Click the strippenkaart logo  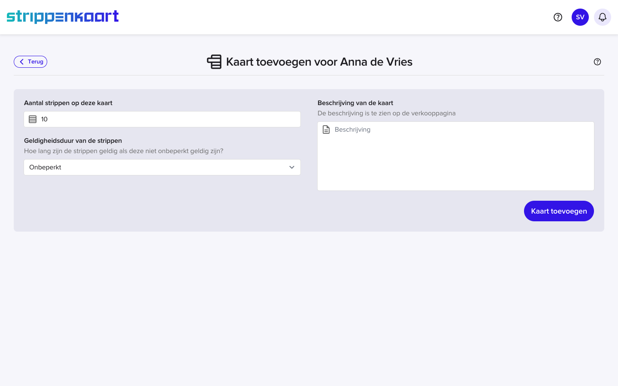pyautogui.click(x=63, y=17)
